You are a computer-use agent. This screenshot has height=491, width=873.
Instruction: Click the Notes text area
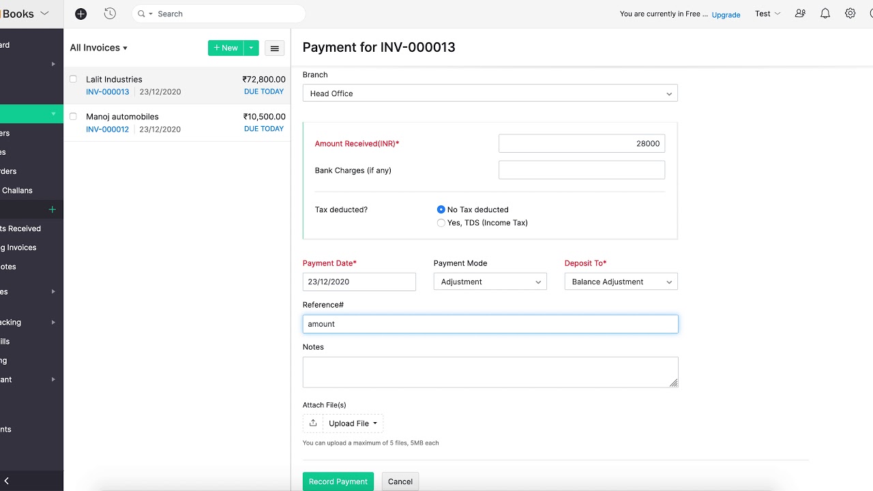click(490, 372)
